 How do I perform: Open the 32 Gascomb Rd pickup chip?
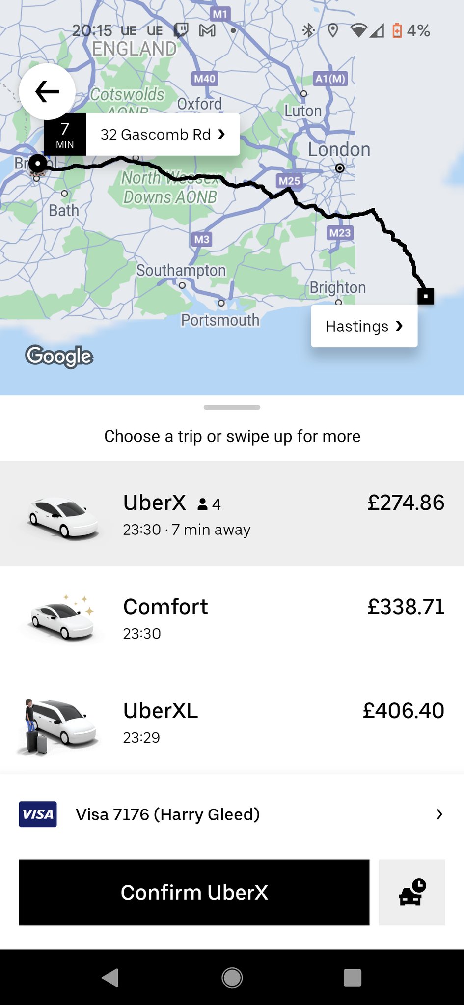(x=162, y=135)
